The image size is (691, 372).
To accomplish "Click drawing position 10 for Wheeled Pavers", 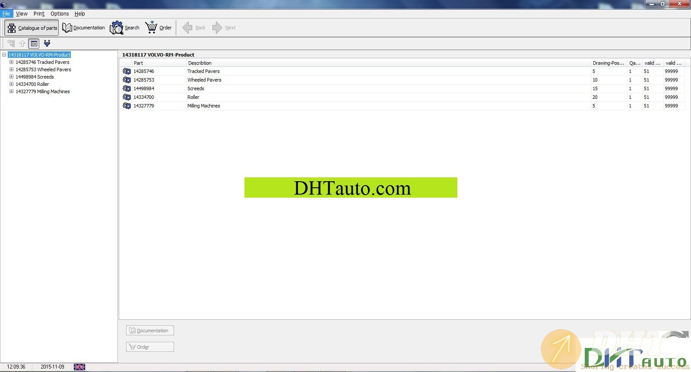I will 595,80.
